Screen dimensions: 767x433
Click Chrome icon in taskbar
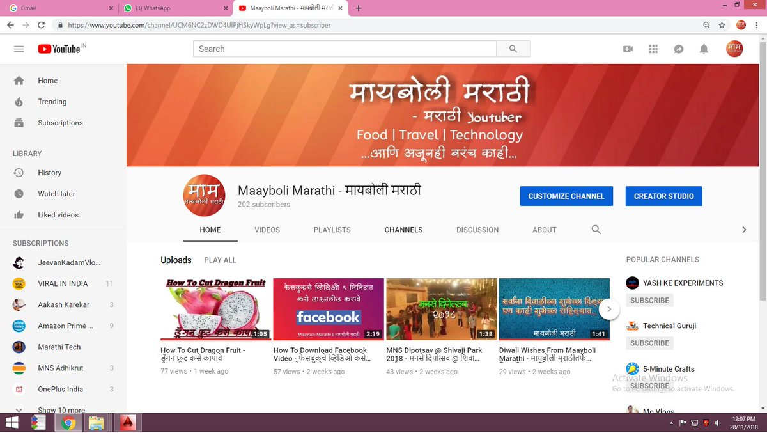tap(68, 423)
